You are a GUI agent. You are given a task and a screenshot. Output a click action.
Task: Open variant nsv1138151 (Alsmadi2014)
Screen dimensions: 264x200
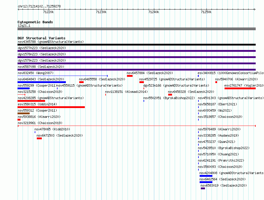click(126, 92)
